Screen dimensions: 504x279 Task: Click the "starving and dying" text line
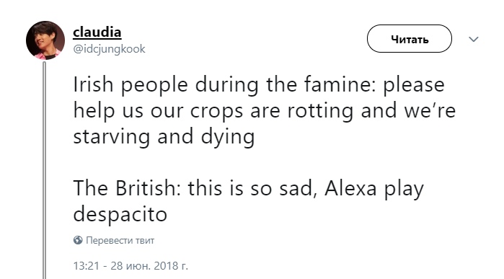pyautogui.click(x=164, y=136)
